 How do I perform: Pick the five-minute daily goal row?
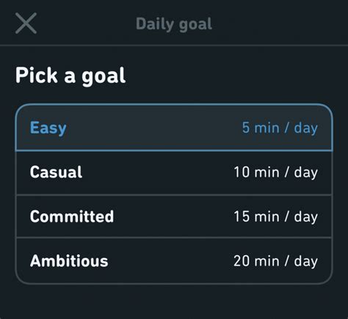174,128
